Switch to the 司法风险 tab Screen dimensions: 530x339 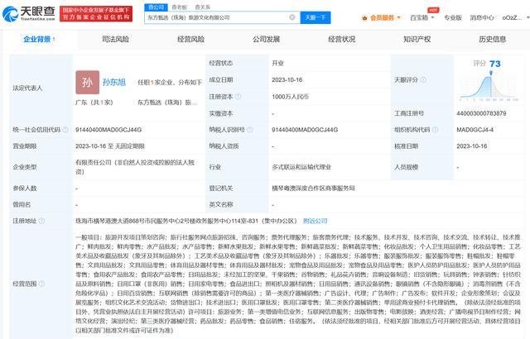(x=114, y=39)
